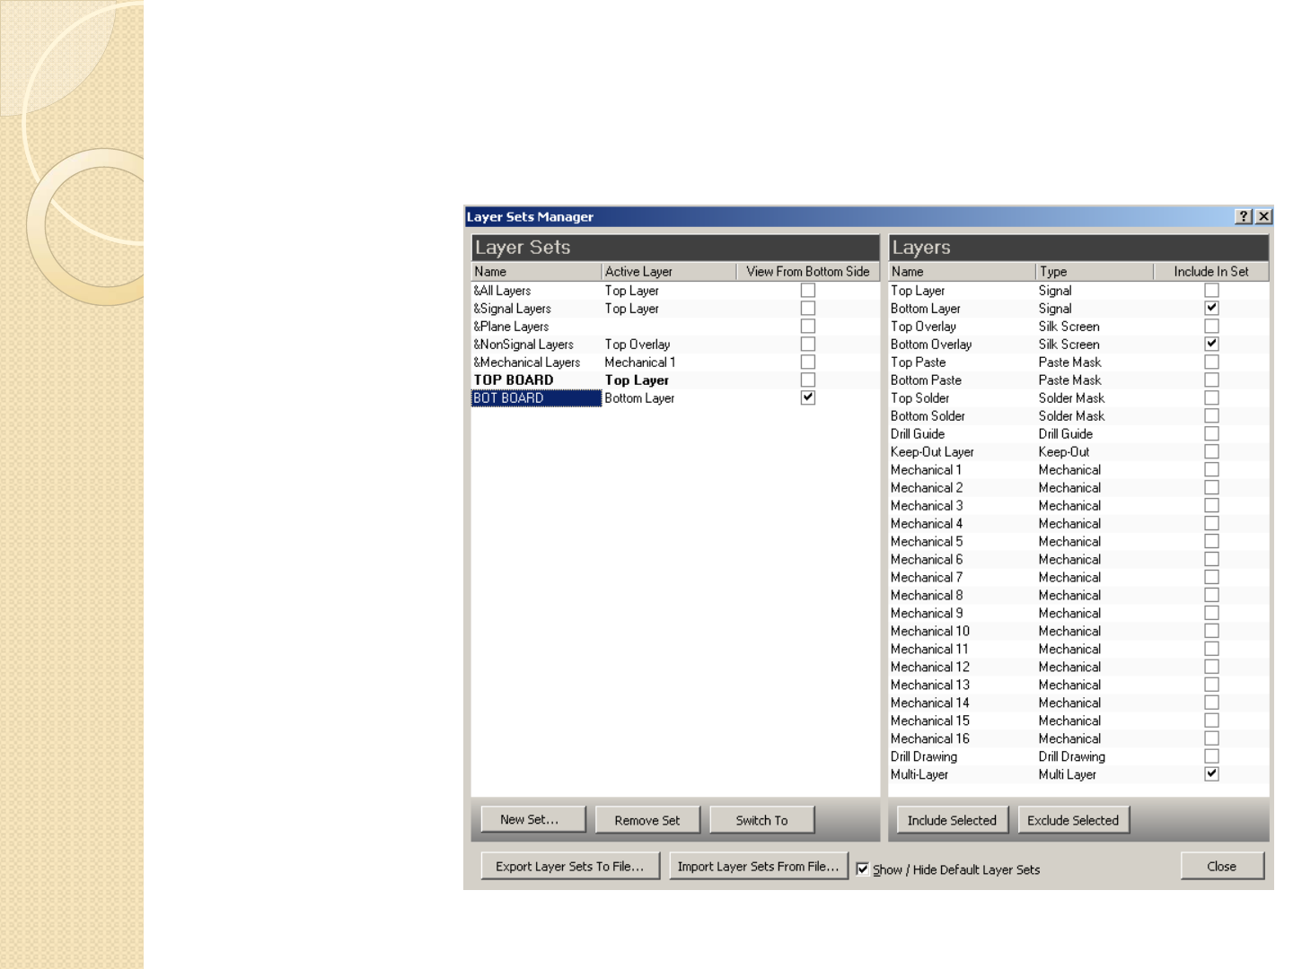1293x969 pixels.
Task: Select 'Bottom Overlay' in the Layers list
Action: (x=931, y=345)
